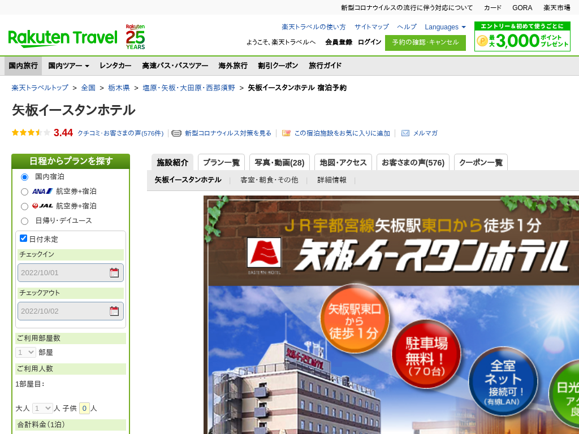Select the 詳細情報 sub-tab

331,180
